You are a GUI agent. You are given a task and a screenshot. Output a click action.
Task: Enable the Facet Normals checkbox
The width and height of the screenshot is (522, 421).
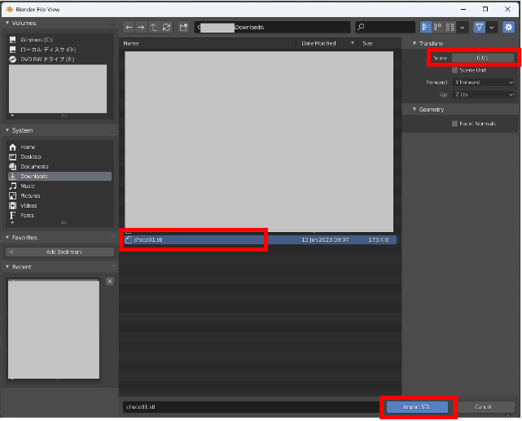(454, 124)
